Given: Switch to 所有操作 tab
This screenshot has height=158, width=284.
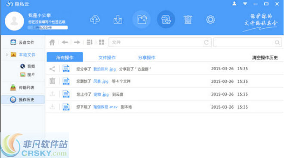Looking at the screenshot, I should click(x=65, y=57).
